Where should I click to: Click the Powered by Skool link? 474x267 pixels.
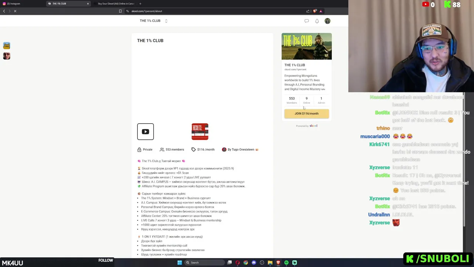[x=307, y=126]
